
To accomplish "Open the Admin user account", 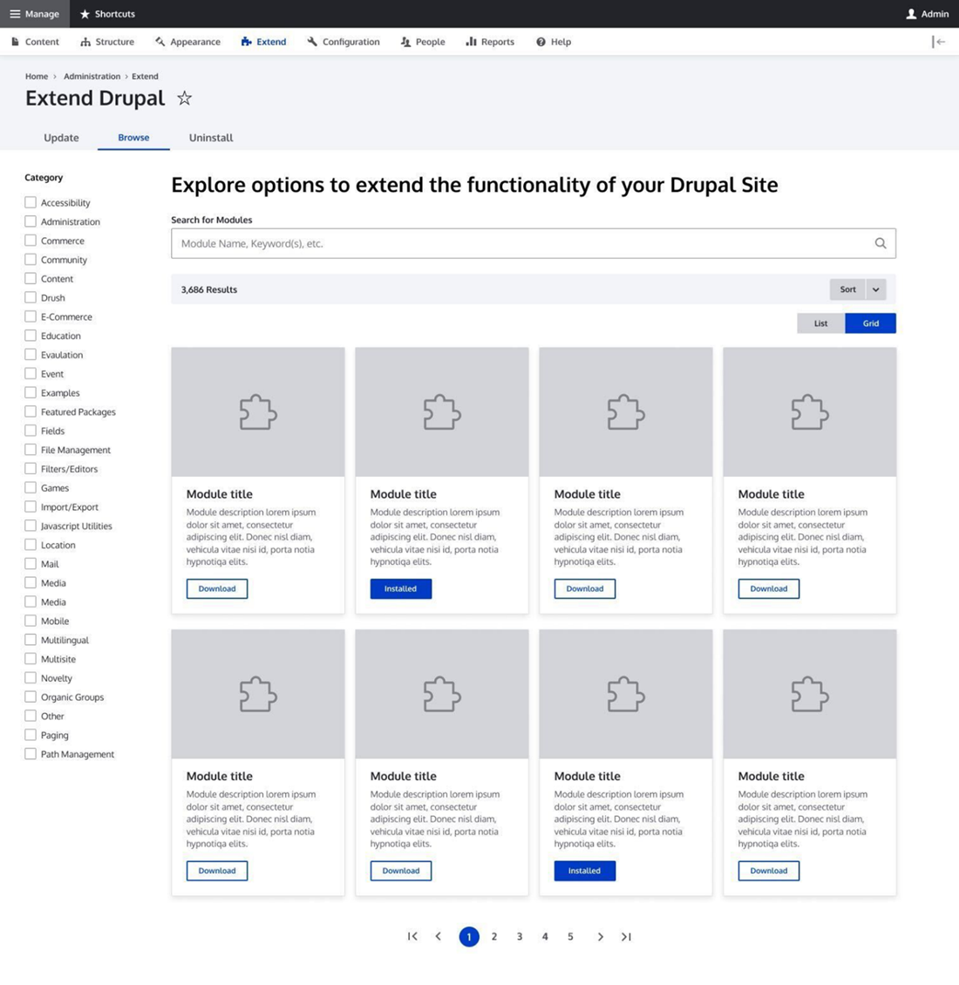I will coord(928,14).
